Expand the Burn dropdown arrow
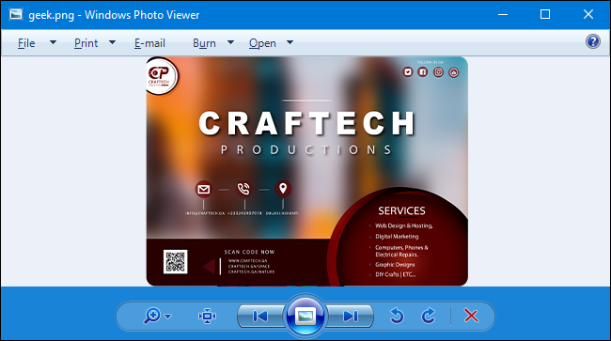Viewport: 611px width, 341px height. (x=230, y=42)
